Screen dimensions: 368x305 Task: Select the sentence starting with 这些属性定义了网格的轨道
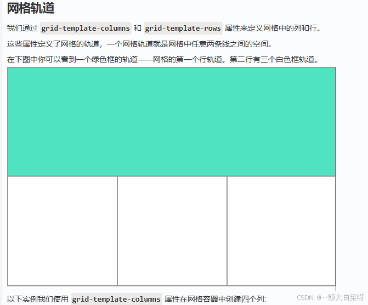pos(139,44)
